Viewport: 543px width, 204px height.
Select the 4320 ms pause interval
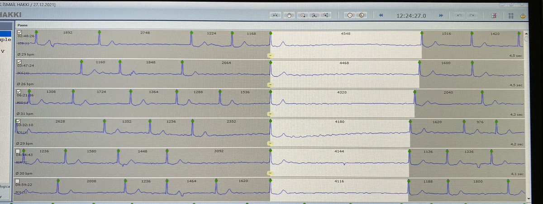(x=343, y=104)
